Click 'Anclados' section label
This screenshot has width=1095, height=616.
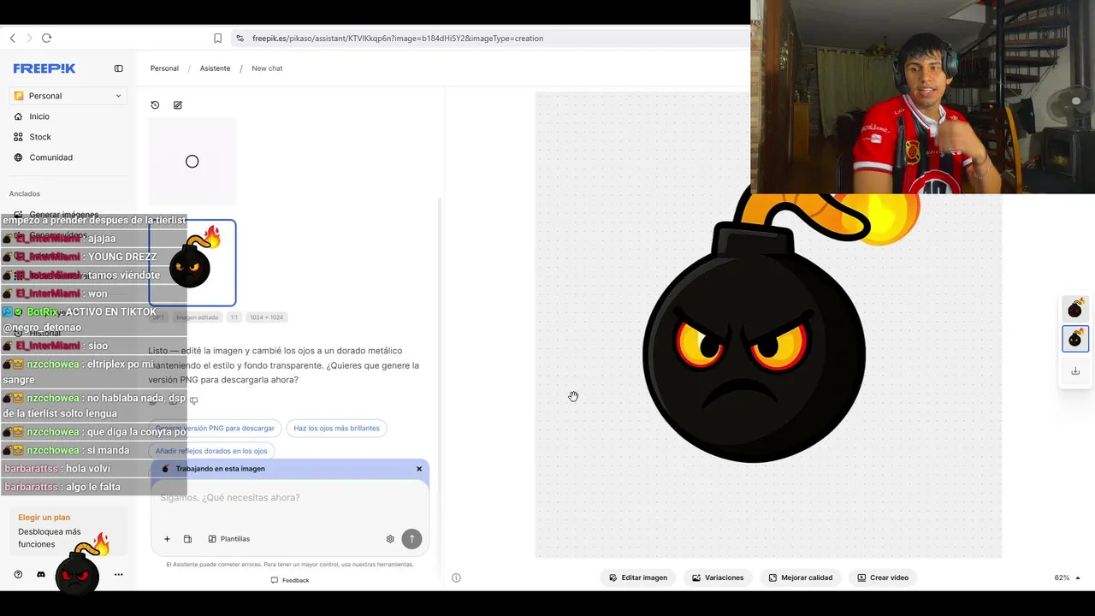click(x=25, y=194)
